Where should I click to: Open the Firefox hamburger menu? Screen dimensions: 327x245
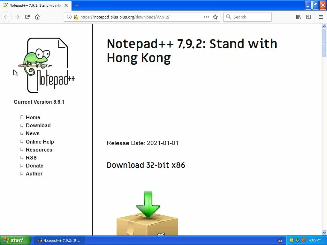(321, 17)
